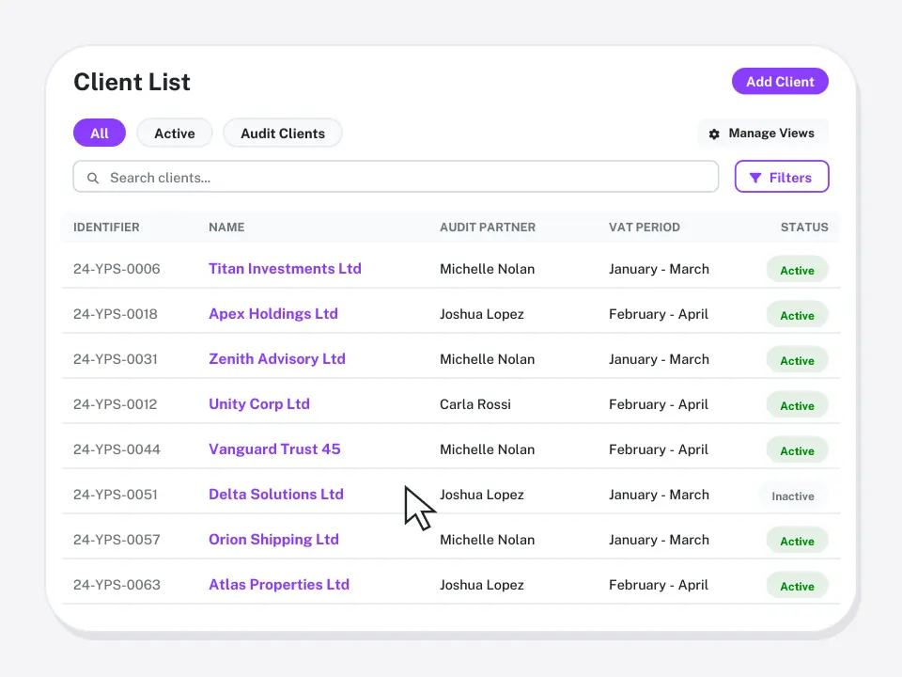This screenshot has height=677, width=902.
Task: Click identifier 24-YPS-0063
Action: (117, 585)
